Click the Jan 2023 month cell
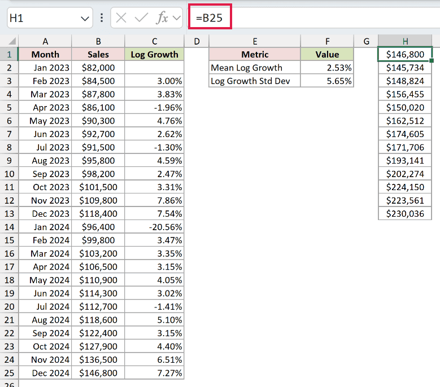Image resolution: width=440 pixels, height=387 pixels. click(45, 68)
